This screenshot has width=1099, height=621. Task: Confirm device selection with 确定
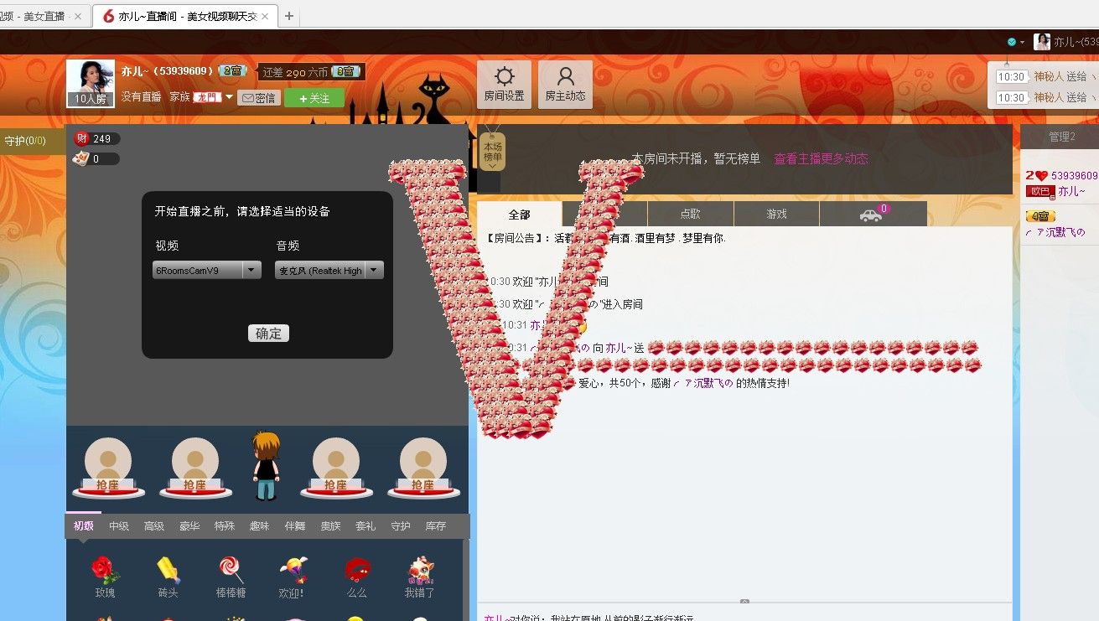[268, 334]
